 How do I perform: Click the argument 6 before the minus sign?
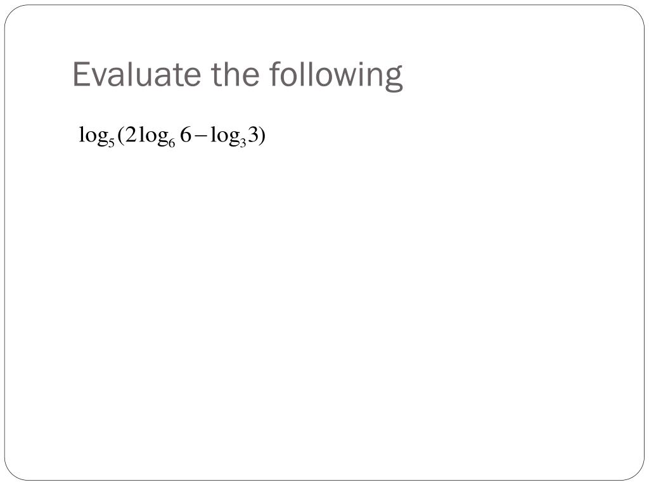[186, 134]
